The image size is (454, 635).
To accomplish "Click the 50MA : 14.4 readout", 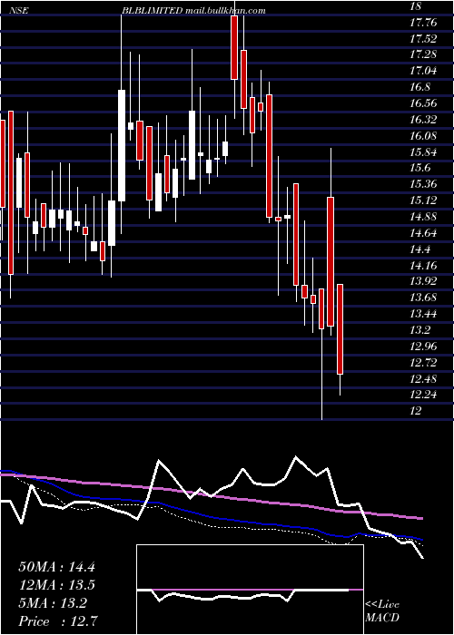I will click(x=56, y=567).
